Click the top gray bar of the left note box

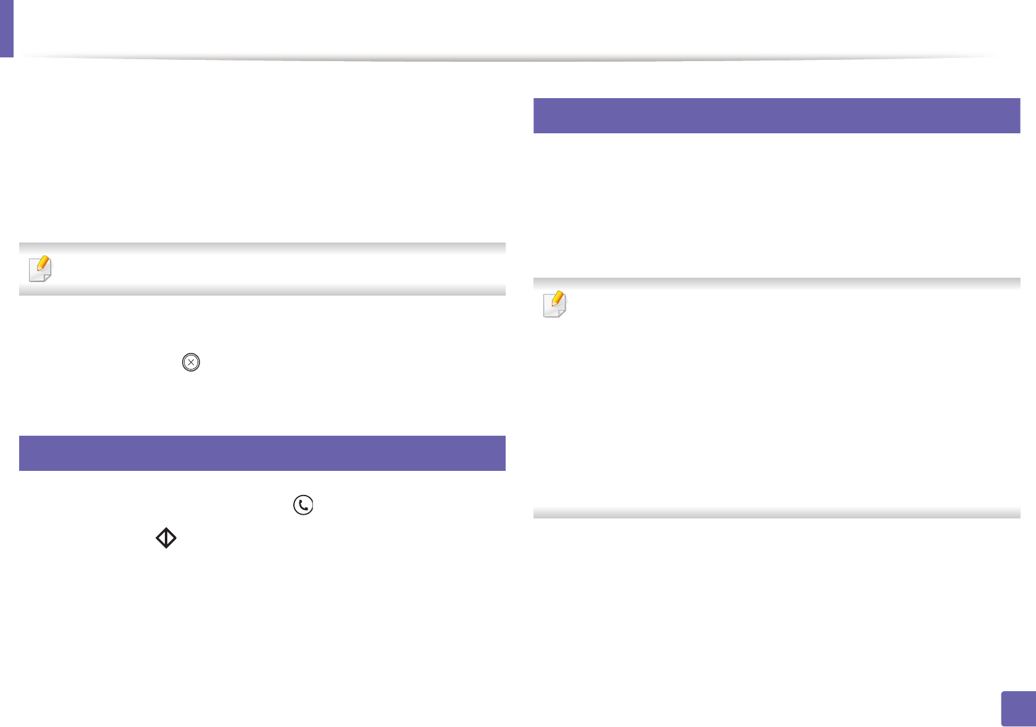(x=262, y=247)
